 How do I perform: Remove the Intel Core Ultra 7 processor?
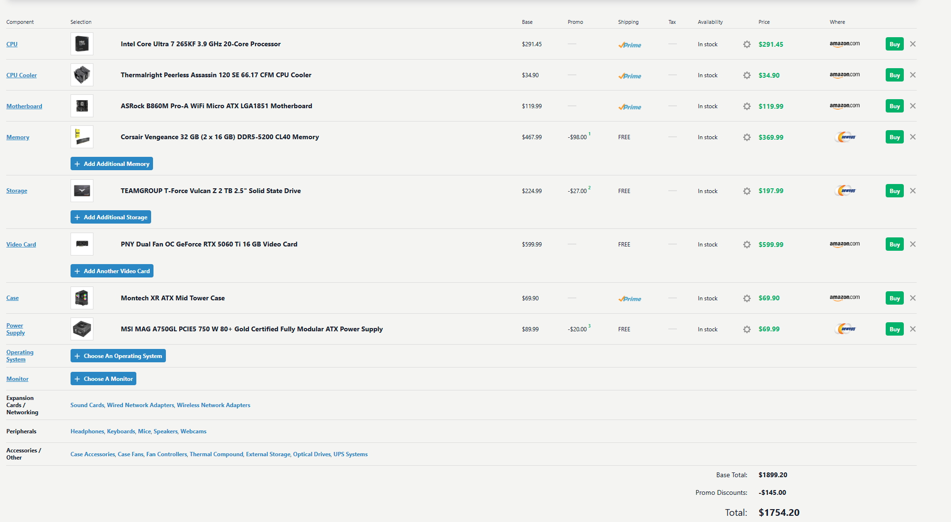coord(913,44)
